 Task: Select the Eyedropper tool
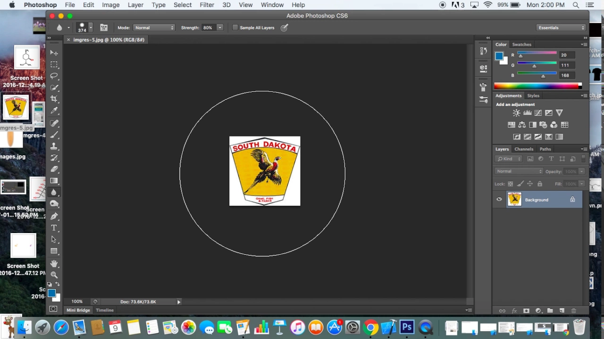pos(54,111)
